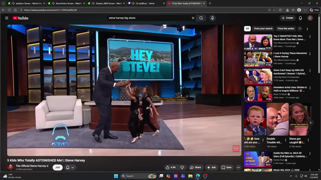Open options for I Lost It video
The image size is (321, 180).
pos(310,53)
